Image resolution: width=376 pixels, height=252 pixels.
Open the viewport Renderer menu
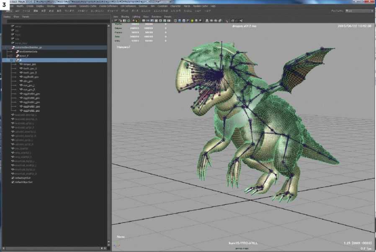(157, 17)
